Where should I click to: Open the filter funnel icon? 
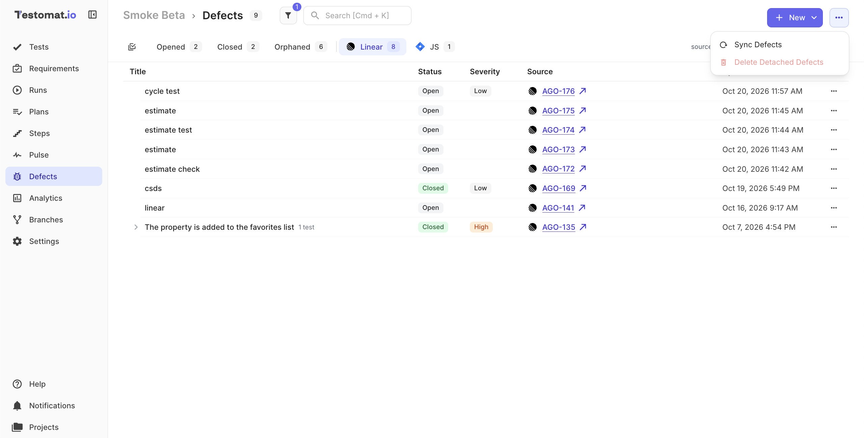pyautogui.click(x=288, y=16)
